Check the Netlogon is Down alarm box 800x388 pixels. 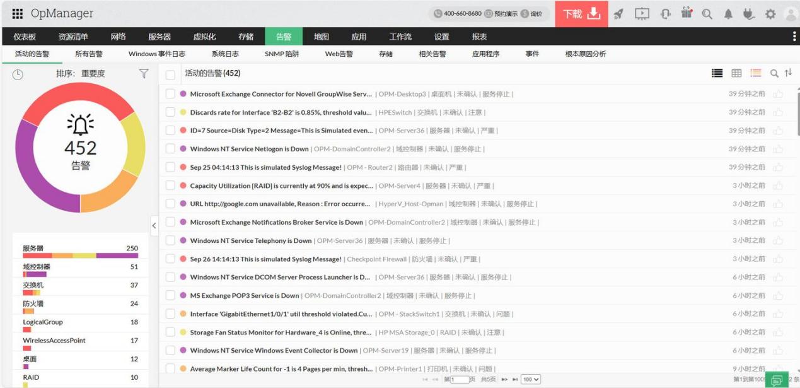[x=170, y=149]
